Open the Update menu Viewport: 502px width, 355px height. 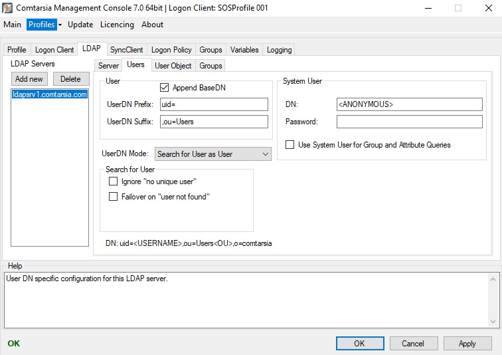point(80,25)
